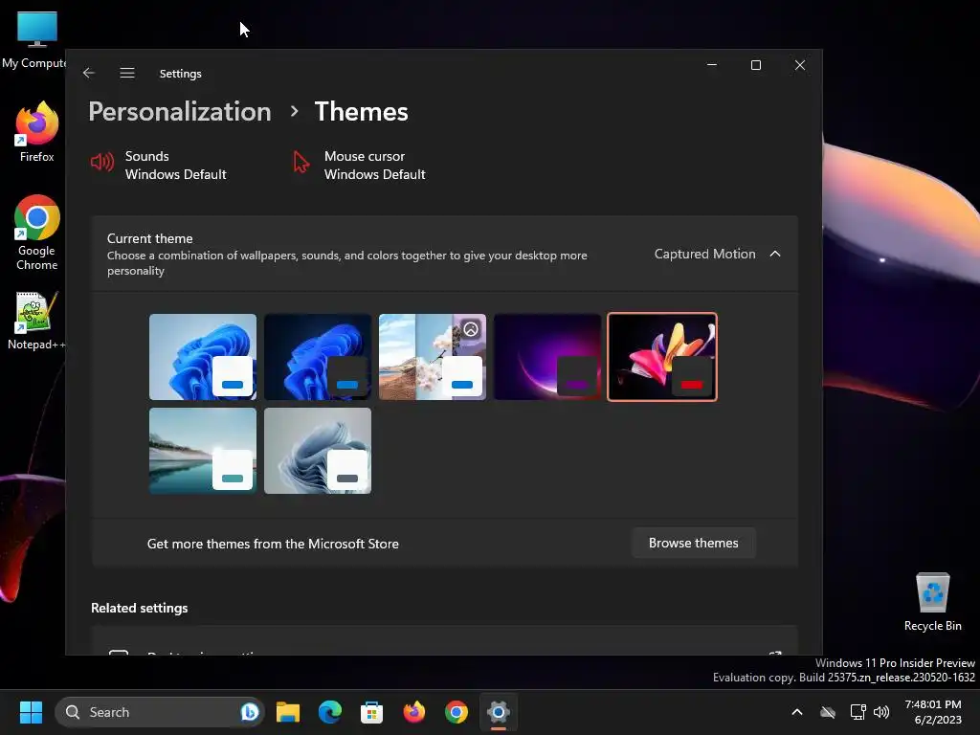Launch Firefox from the taskbar
This screenshot has width=980, height=735.
coord(413,712)
